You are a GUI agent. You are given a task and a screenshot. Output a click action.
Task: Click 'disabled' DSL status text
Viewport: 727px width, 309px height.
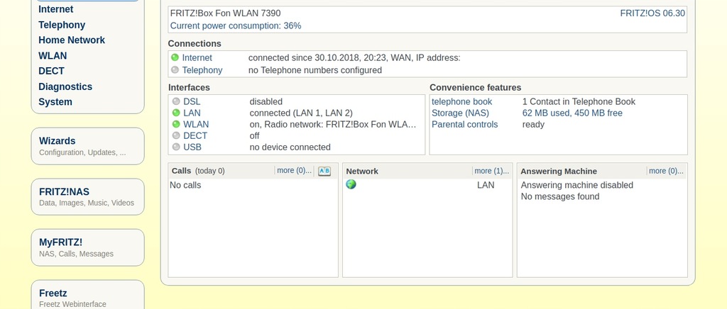(266, 102)
